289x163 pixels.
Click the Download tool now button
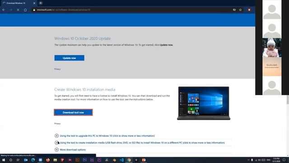[x=73, y=112]
